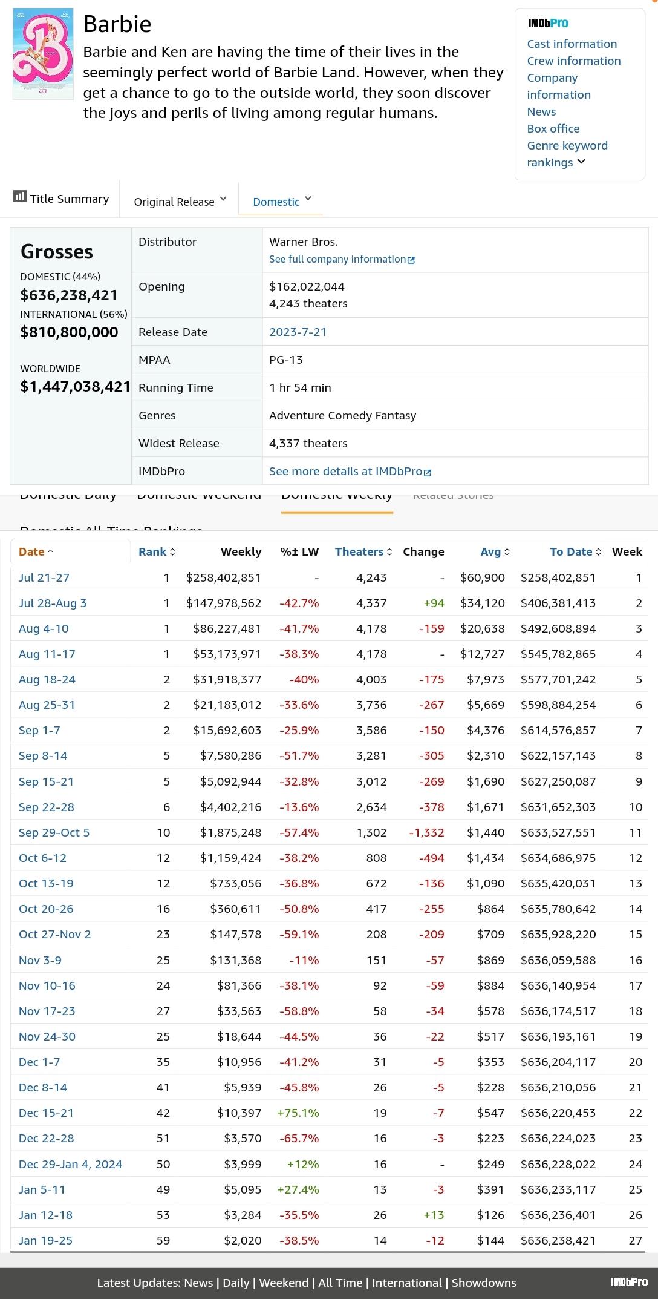Image resolution: width=658 pixels, height=1299 pixels.
Task: Open the Aug 11-17 week link
Action: point(47,654)
